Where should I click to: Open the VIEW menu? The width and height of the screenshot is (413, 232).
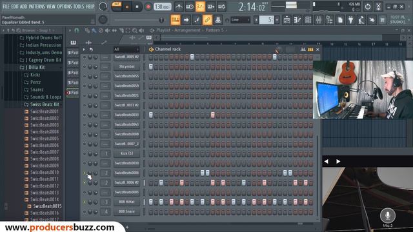click(51, 6)
